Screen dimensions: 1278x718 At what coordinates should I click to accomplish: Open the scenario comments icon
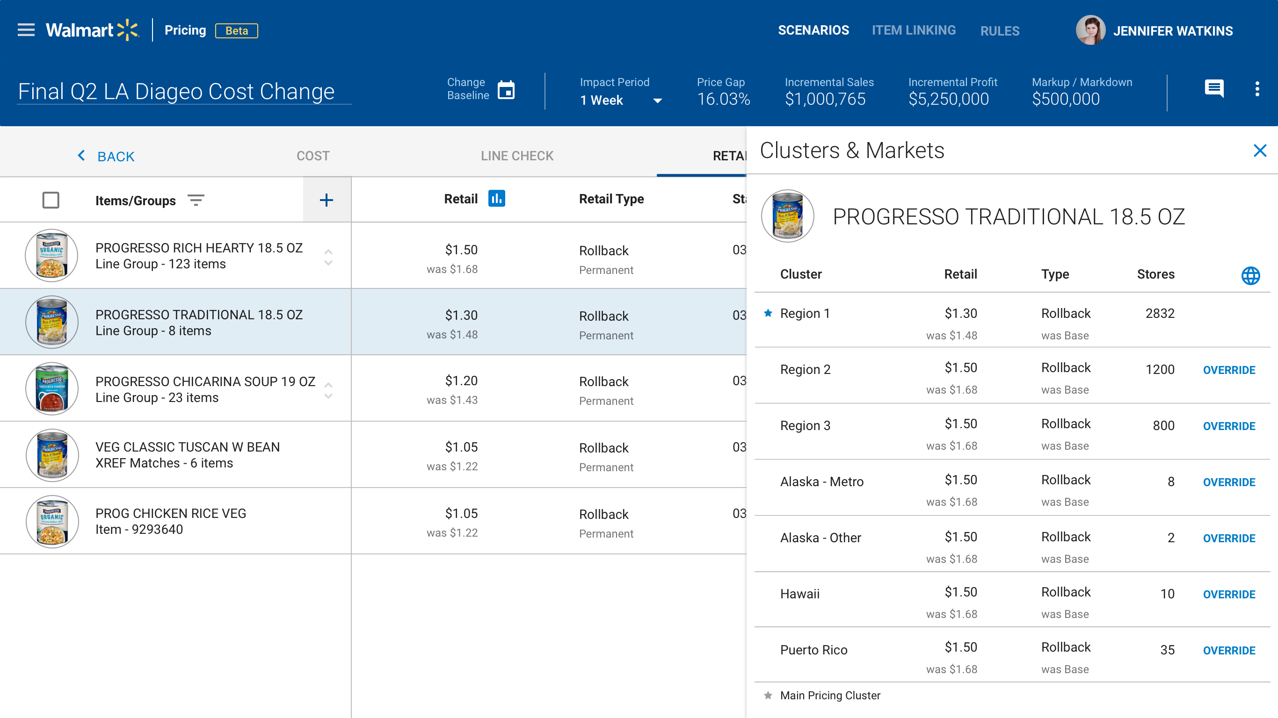1214,89
